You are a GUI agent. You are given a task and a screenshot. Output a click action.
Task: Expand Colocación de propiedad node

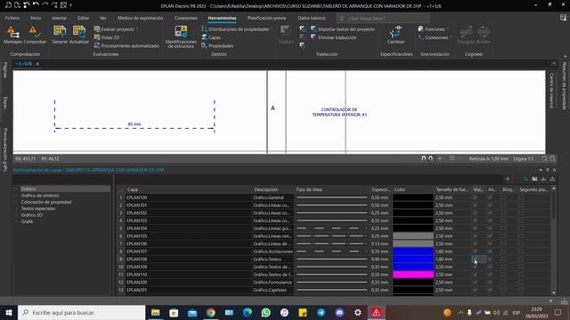coord(16,202)
